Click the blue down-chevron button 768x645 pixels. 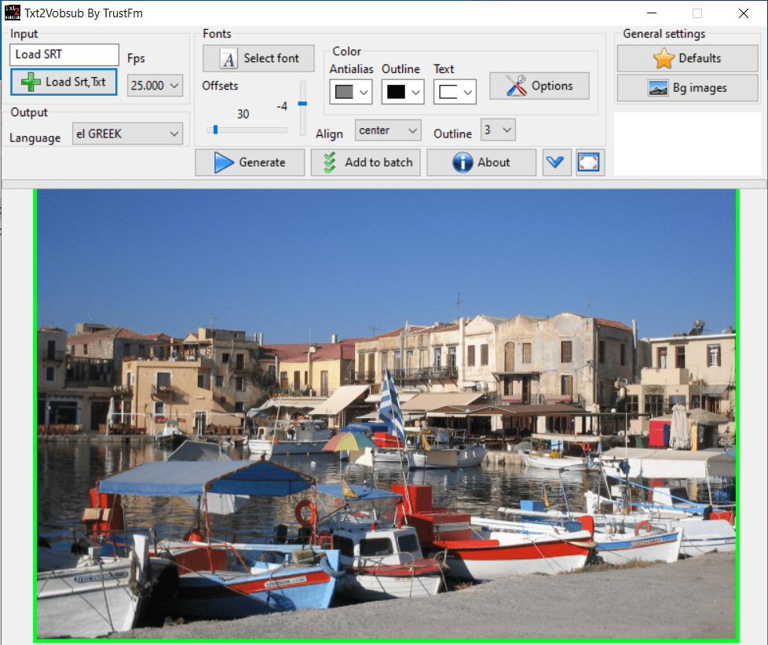pyautogui.click(x=557, y=163)
